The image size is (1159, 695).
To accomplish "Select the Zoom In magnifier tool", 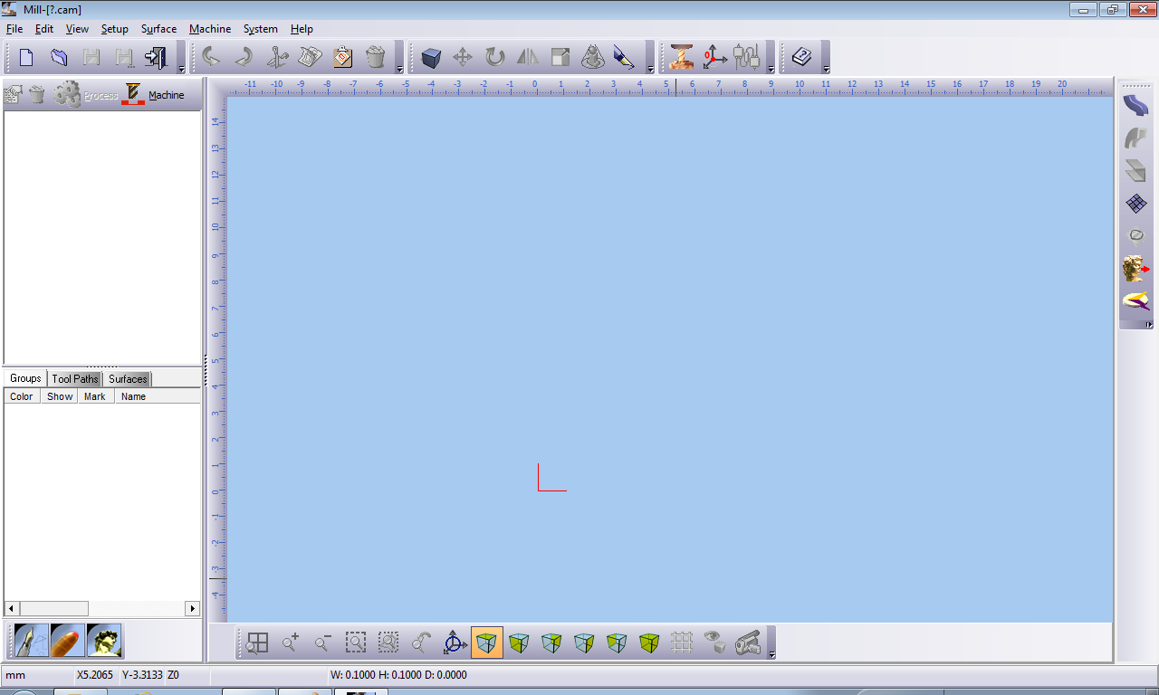I will (x=290, y=642).
